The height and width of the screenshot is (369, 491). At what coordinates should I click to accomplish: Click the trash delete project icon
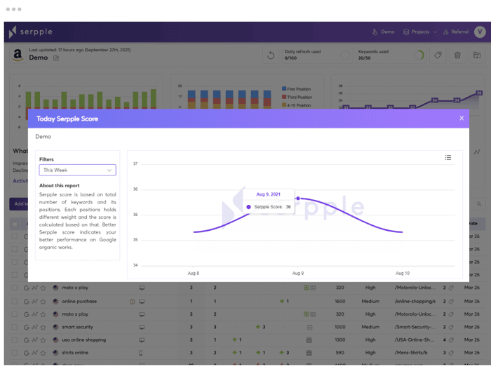point(457,55)
